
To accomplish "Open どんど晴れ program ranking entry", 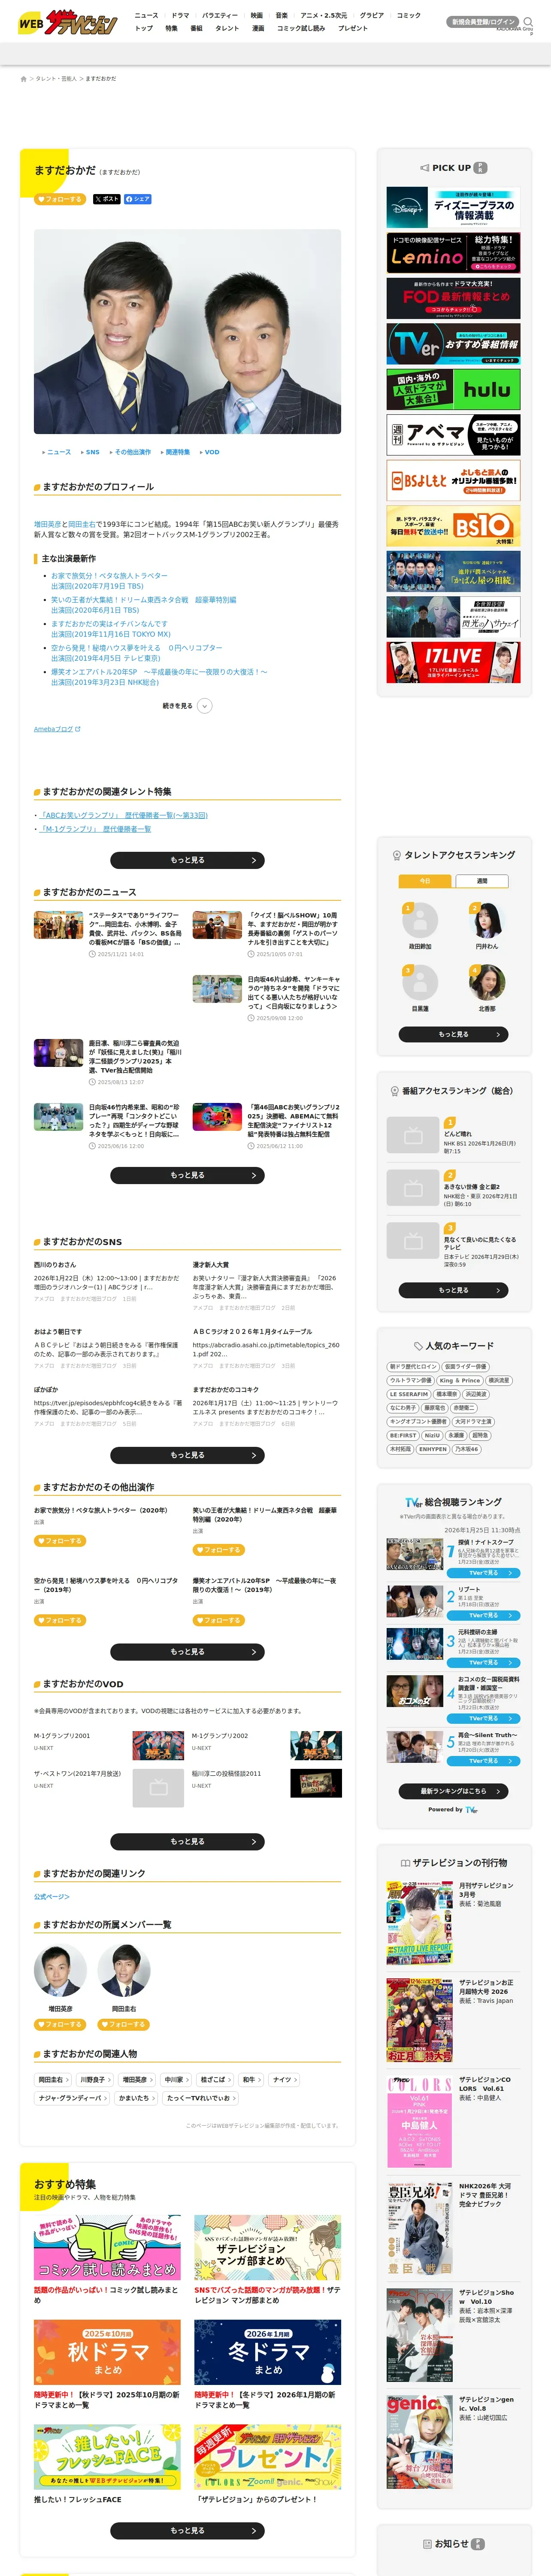I will 453,1135.
